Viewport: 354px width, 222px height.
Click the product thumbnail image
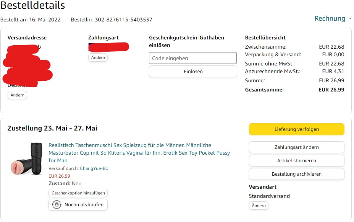coord(26,159)
